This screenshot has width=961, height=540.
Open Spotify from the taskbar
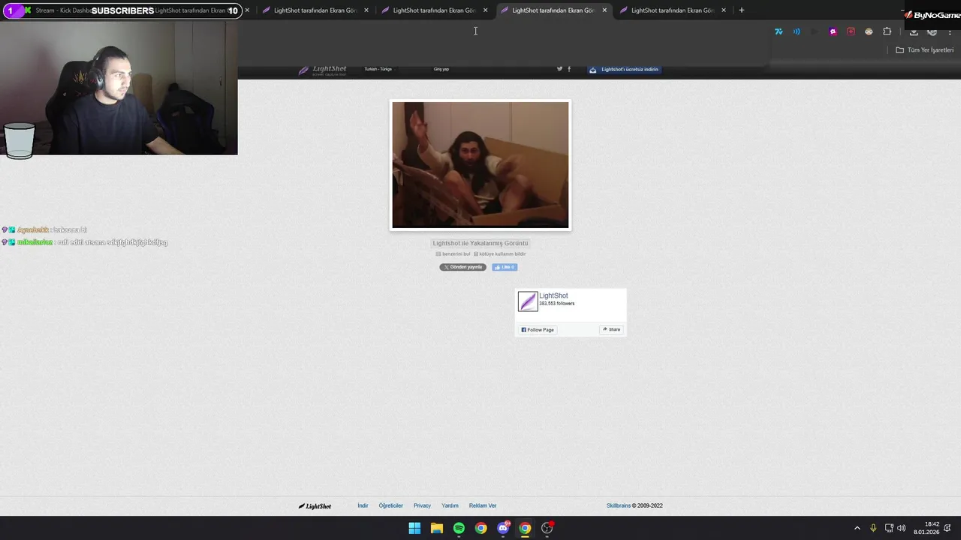click(x=459, y=528)
